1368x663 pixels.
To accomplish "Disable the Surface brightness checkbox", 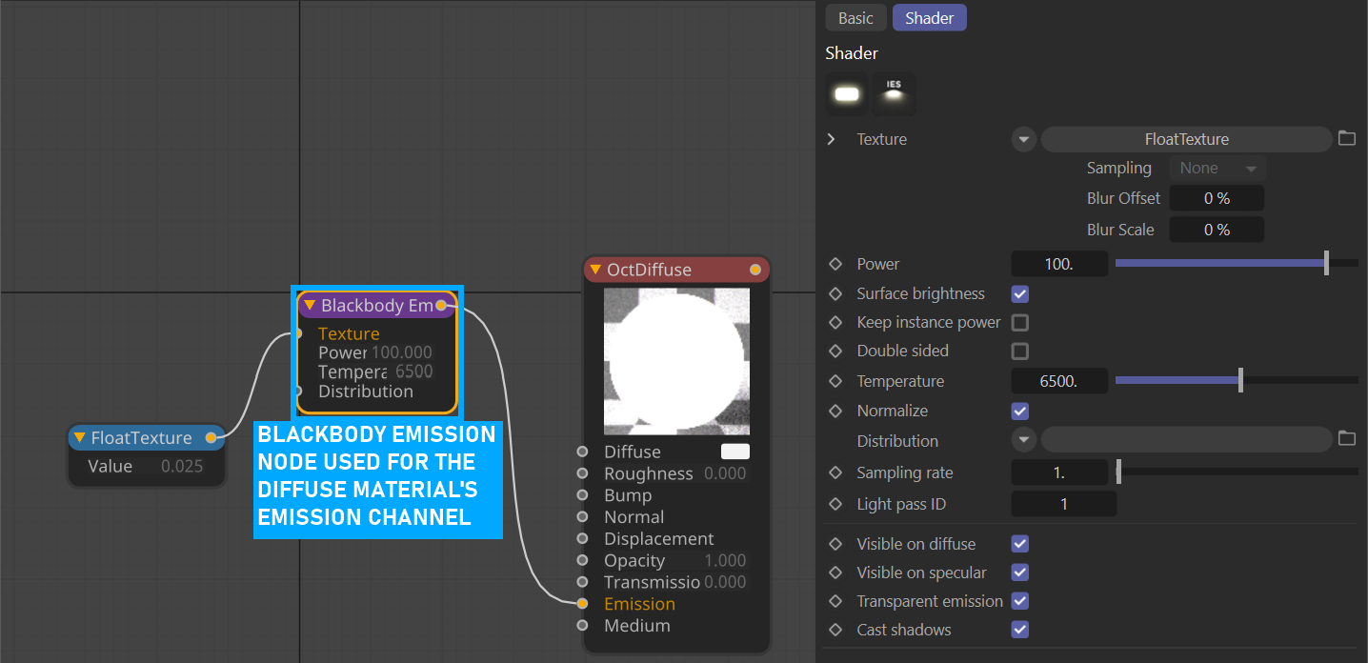I will point(1019,293).
